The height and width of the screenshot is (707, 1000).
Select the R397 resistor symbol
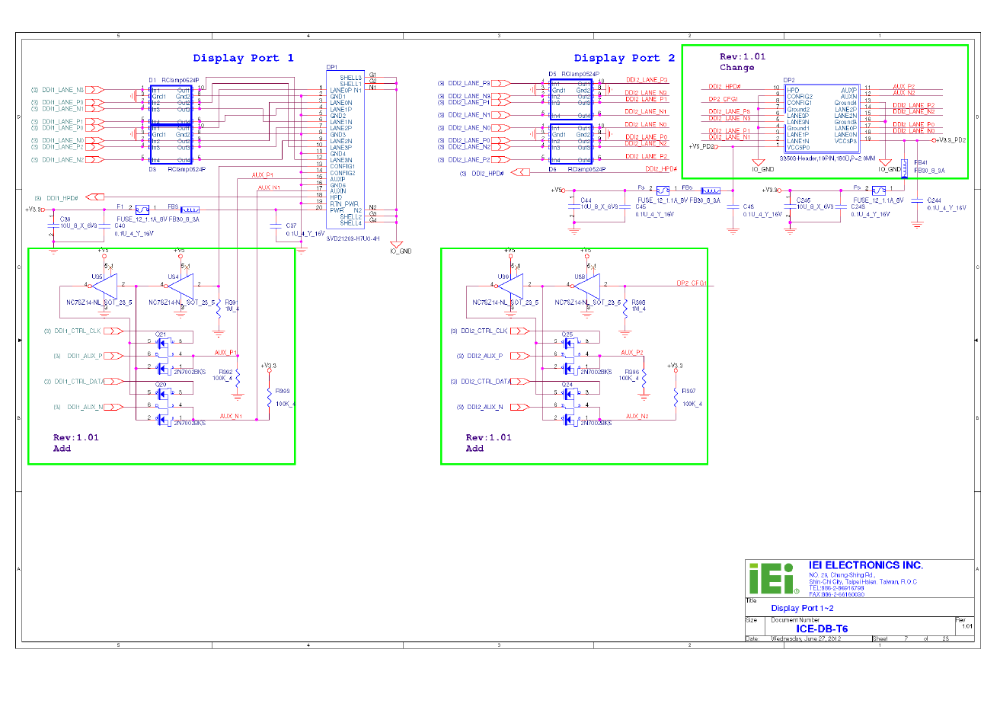pyautogui.click(x=676, y=396)
